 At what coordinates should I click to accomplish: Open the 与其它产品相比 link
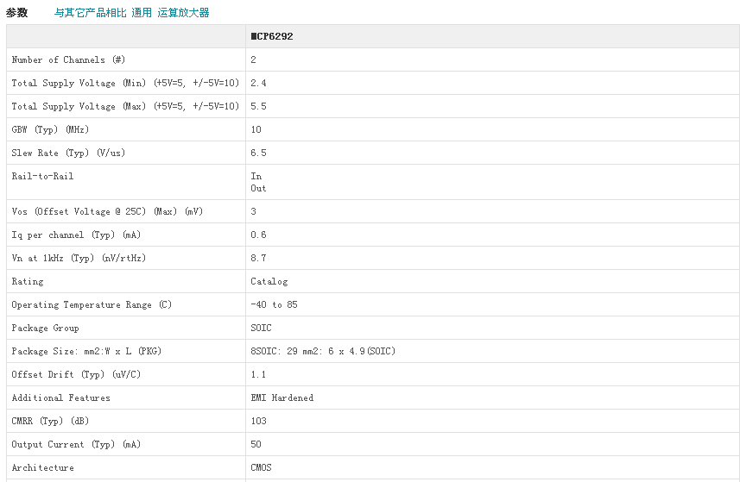[x=90, y=13]
